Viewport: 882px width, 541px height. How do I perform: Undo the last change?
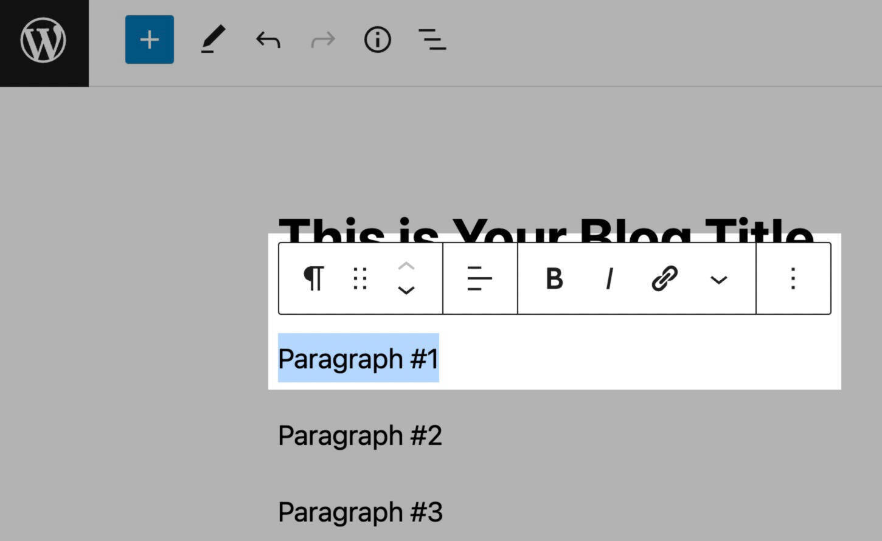(266, 40)
